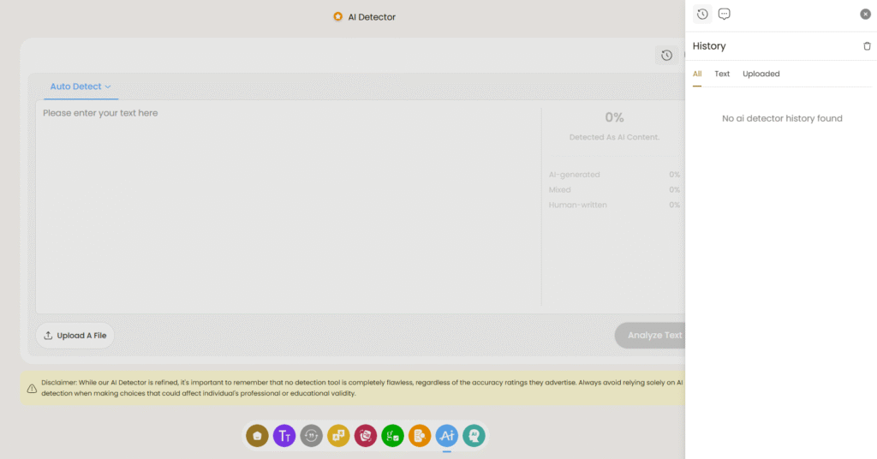Viewport: 877px width, 459px height.
Task: Close the History side panel
Action: pos(865,14)
